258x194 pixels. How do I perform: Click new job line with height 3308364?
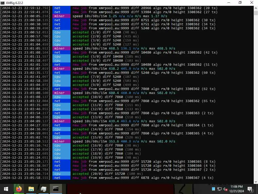pos(107,125)
